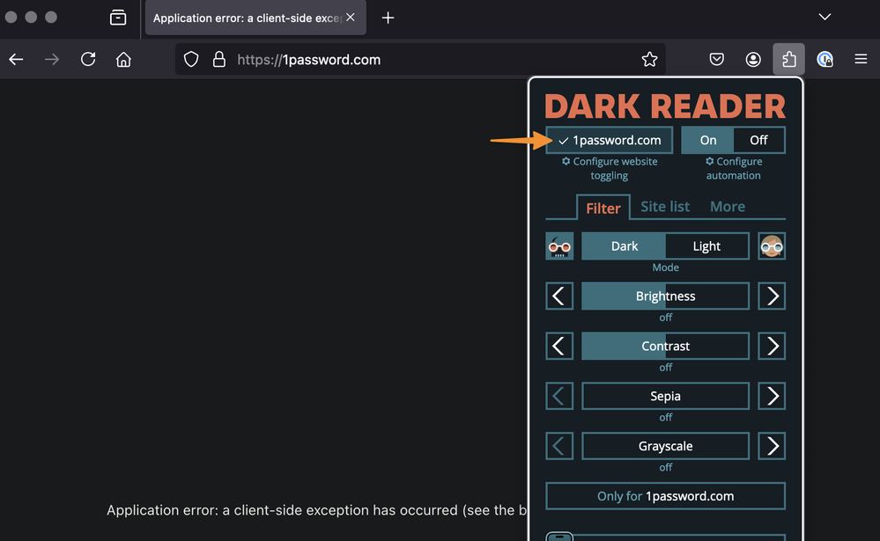Turn Dark Reader Off

pos(758,140)
